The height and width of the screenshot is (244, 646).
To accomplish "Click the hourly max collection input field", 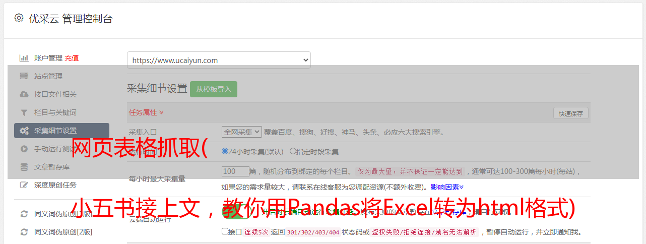I will (x=235, y=171).
